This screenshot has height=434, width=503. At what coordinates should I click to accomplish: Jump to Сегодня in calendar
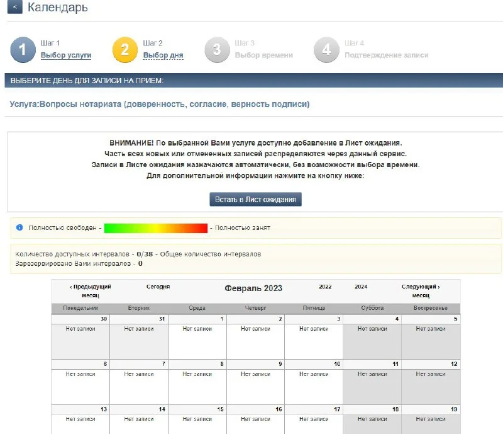pyautogui.click(x=158, y=287)
